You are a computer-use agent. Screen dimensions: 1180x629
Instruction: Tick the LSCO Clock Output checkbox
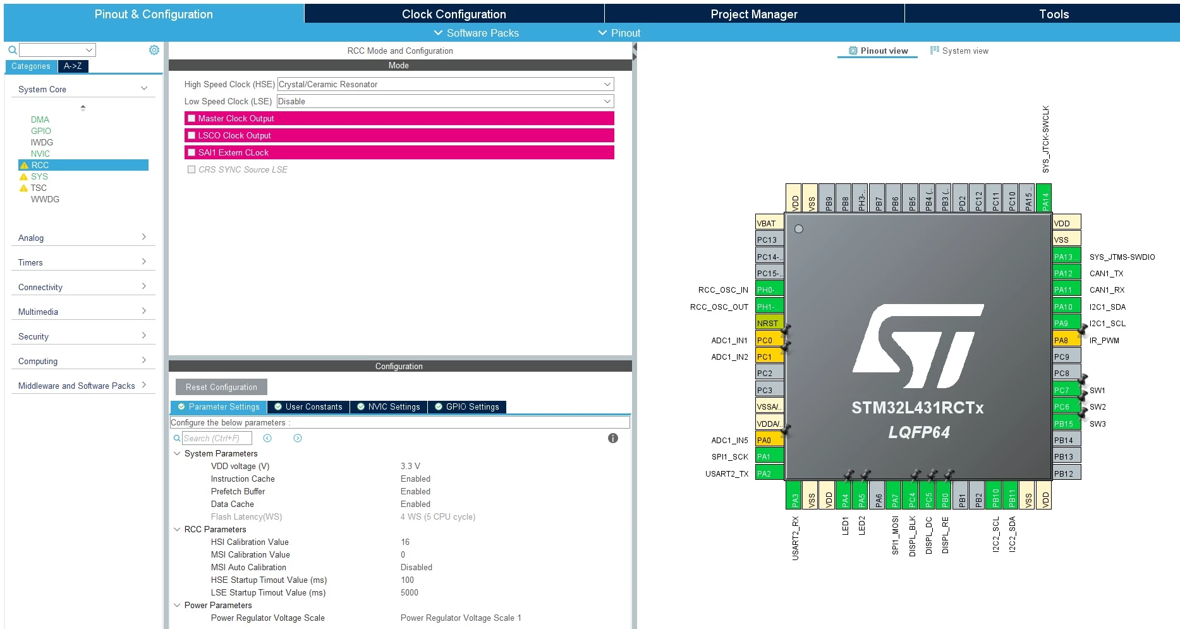[x=192, y=135]
